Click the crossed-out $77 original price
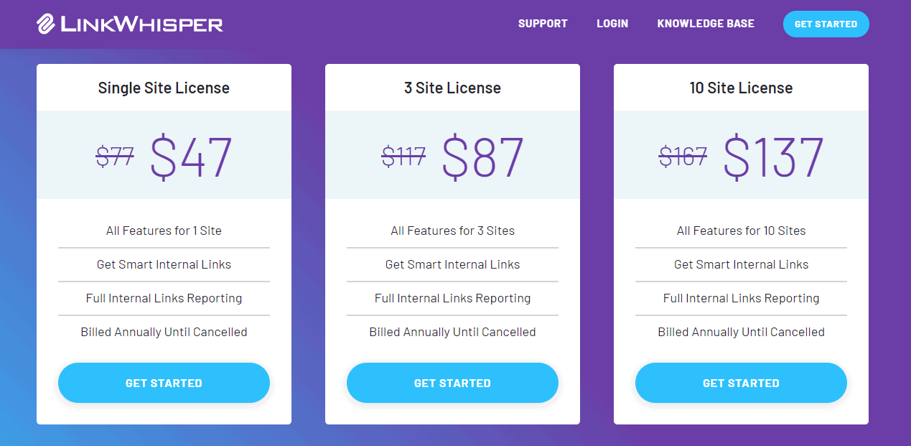The image size is (911, 446). tap(115, 157)
